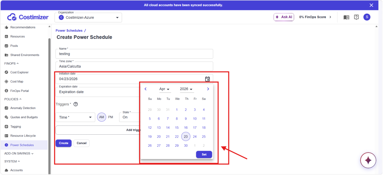
Task: Go to next month in calendar
Action: 208,89
